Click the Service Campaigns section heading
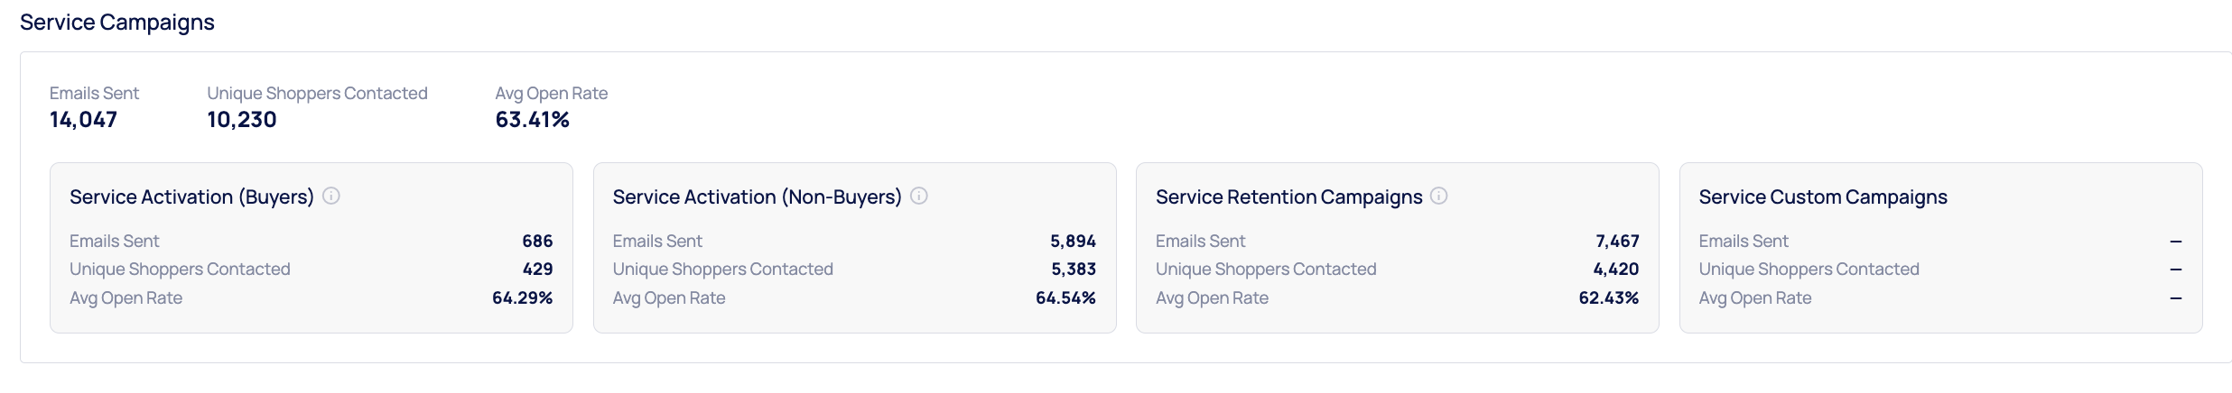2232x393 pixels. tap(117, 23)
